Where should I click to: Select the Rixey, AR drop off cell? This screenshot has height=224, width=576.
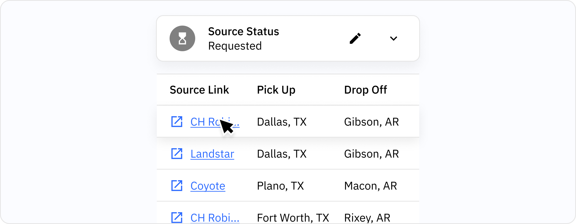(x=367, y=218)
